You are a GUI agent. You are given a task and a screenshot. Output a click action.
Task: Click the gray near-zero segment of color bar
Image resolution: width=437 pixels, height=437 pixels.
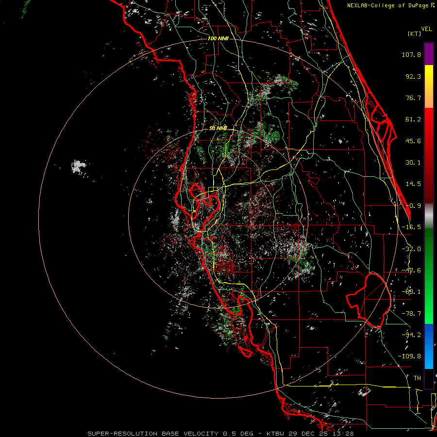click(429, 216)
